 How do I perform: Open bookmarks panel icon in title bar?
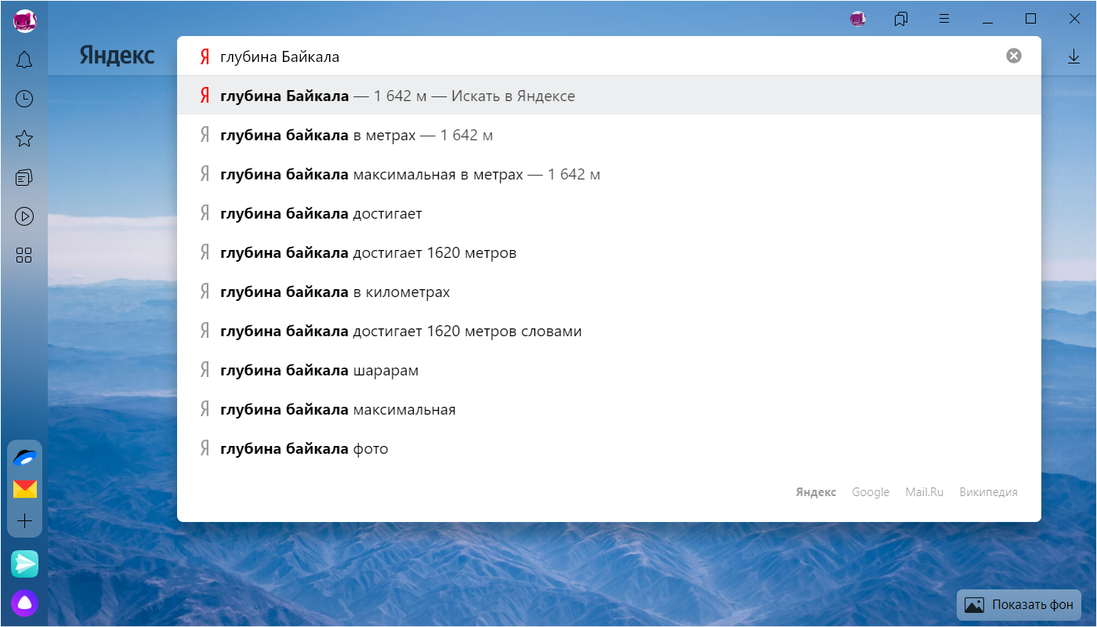coord(901,19)
